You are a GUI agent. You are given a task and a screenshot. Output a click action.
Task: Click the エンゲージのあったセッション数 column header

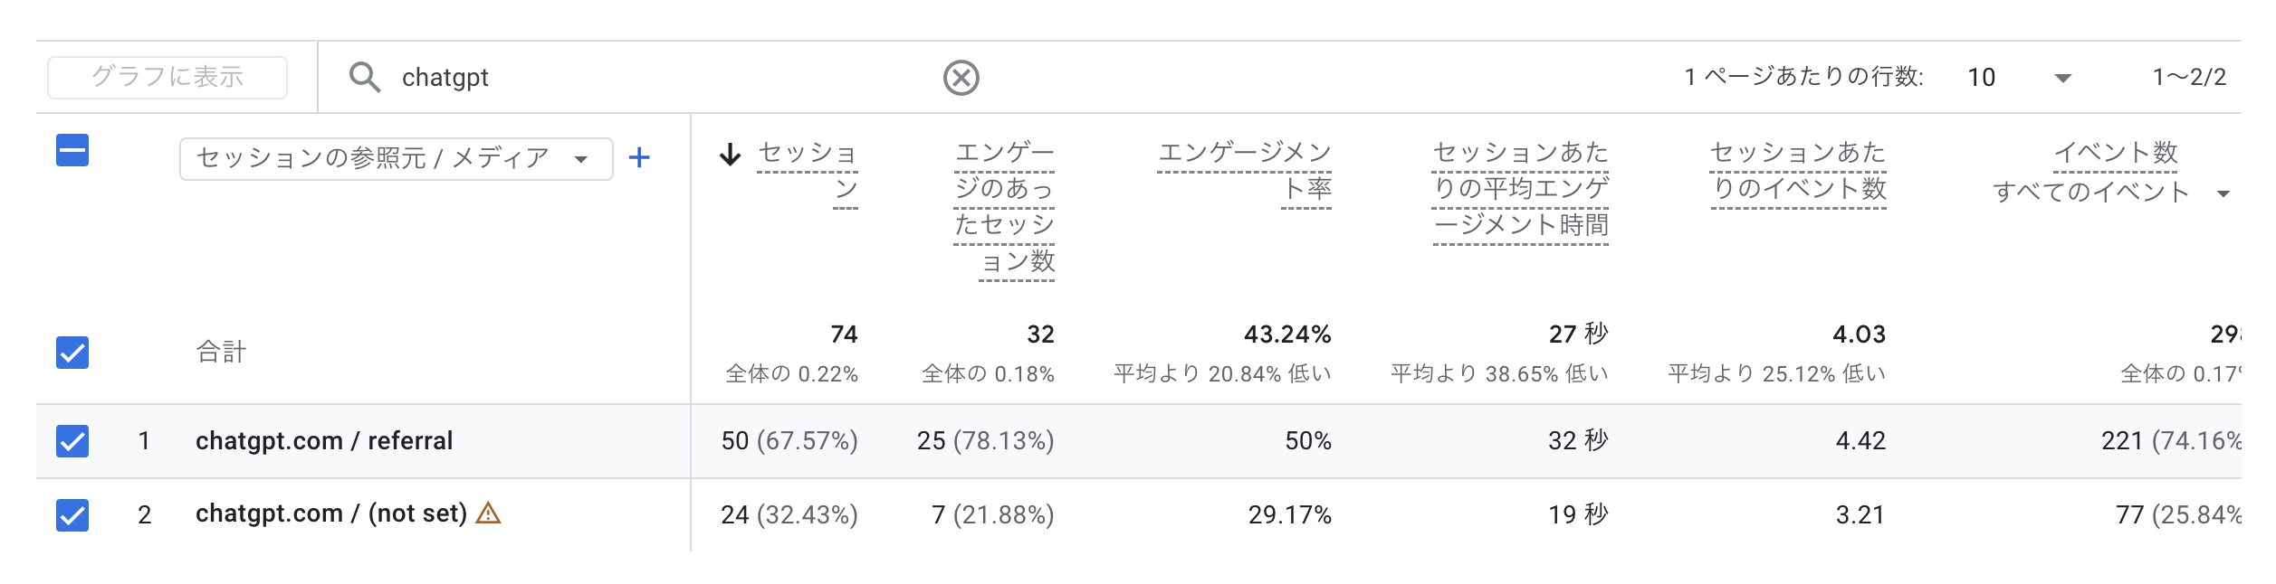click(1005, 206)
